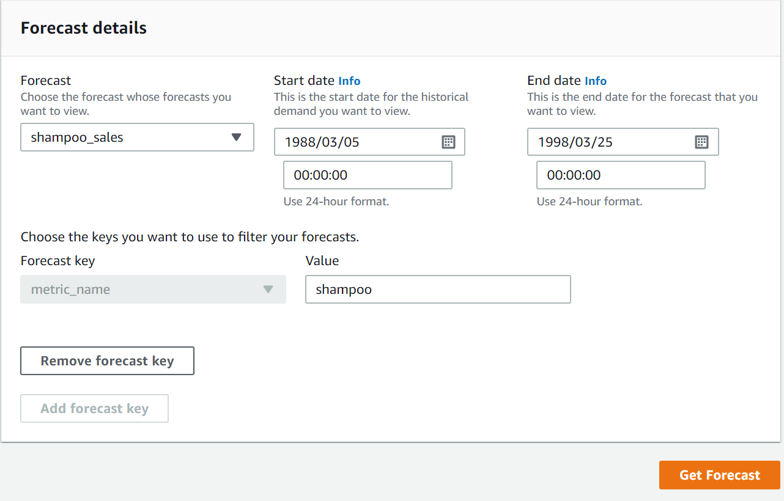Viewport: 784px width, 501px height.
Task: Open the Start date calendar picker icon
Action: click(448, 142)
